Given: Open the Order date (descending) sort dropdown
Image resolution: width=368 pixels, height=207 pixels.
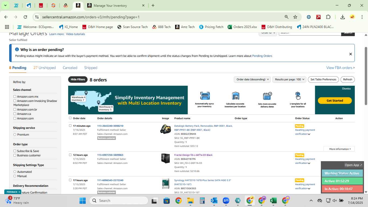Looking at the screenshot, I should (x=252, y=80).
